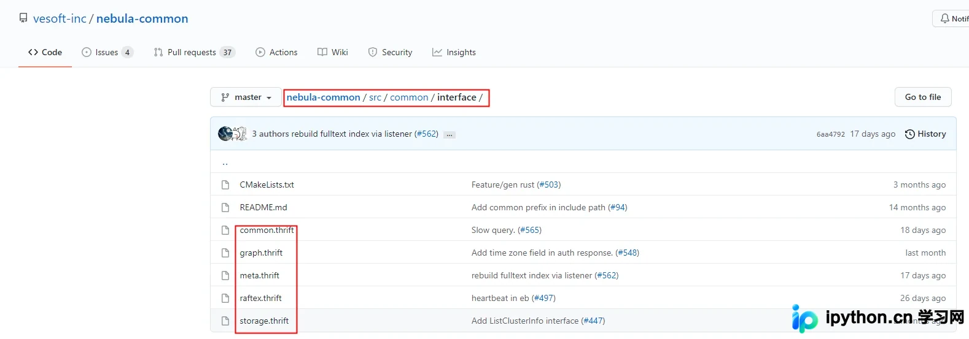This screenshot has width=969, height=339.
Task: Open commit Add time zone field in auth response
Action: (542, 253)
